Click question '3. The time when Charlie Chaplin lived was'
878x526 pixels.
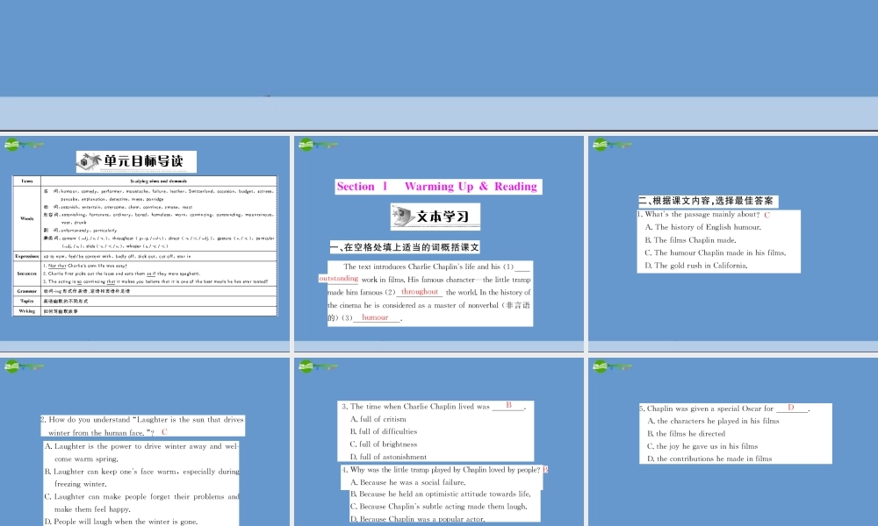(x=415, y=407)
